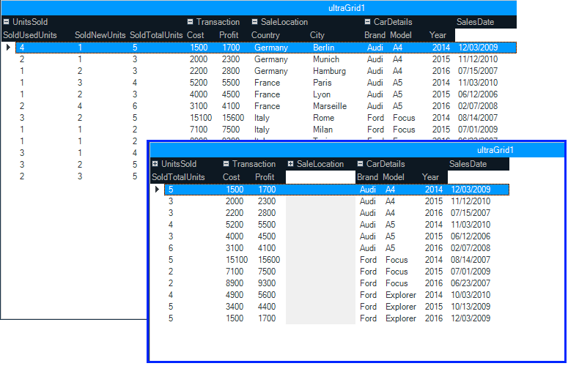
Task: Sort by SoldNewUnits column in the back grid
Action: [x=100, y=35]
